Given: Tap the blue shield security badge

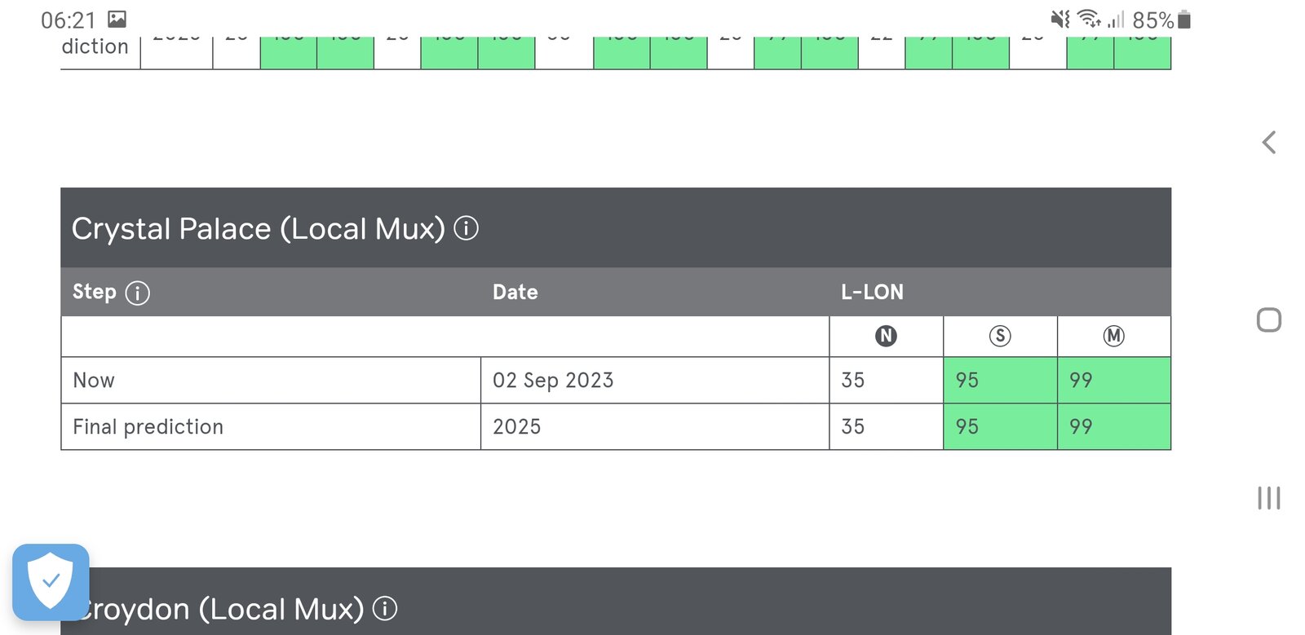Looking at the screenshot, I should point(51,581).
